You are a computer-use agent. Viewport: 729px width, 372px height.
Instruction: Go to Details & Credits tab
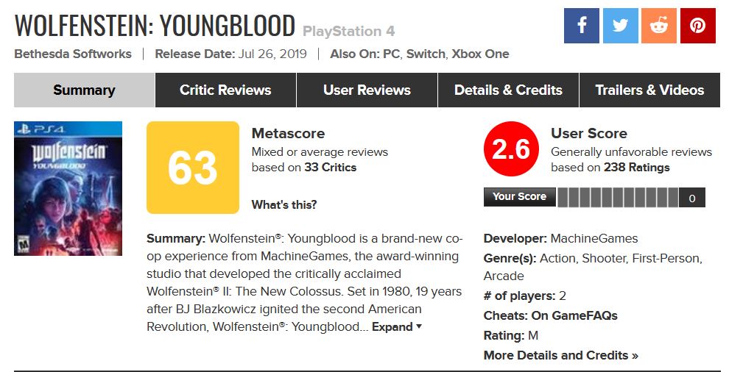tap(508, 90)
